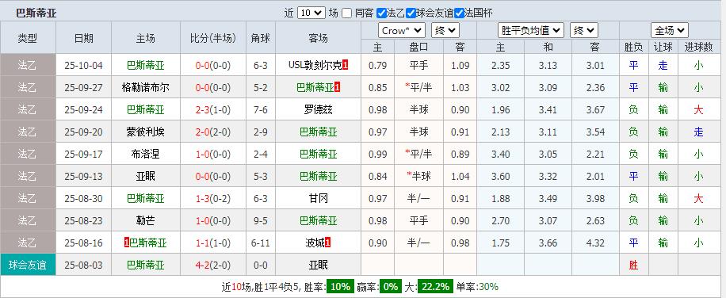Open home team 蒙彼利埃
Viewport: 726px width, 298px height.
[x=146, y=132]
